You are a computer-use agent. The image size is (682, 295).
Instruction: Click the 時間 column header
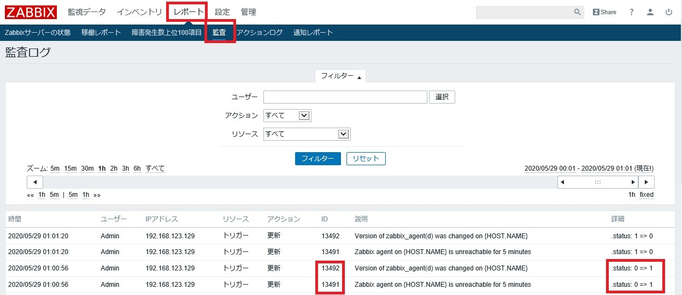pos(15,219)
